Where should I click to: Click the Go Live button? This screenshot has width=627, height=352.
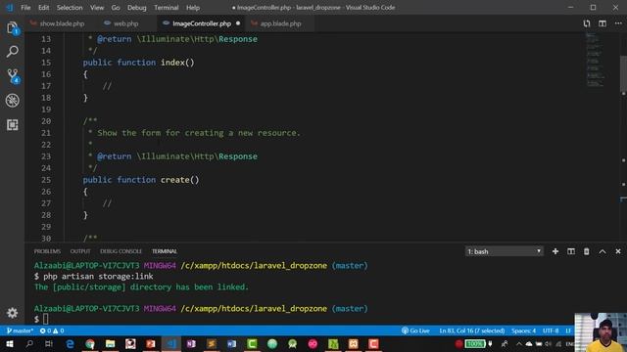415,330
